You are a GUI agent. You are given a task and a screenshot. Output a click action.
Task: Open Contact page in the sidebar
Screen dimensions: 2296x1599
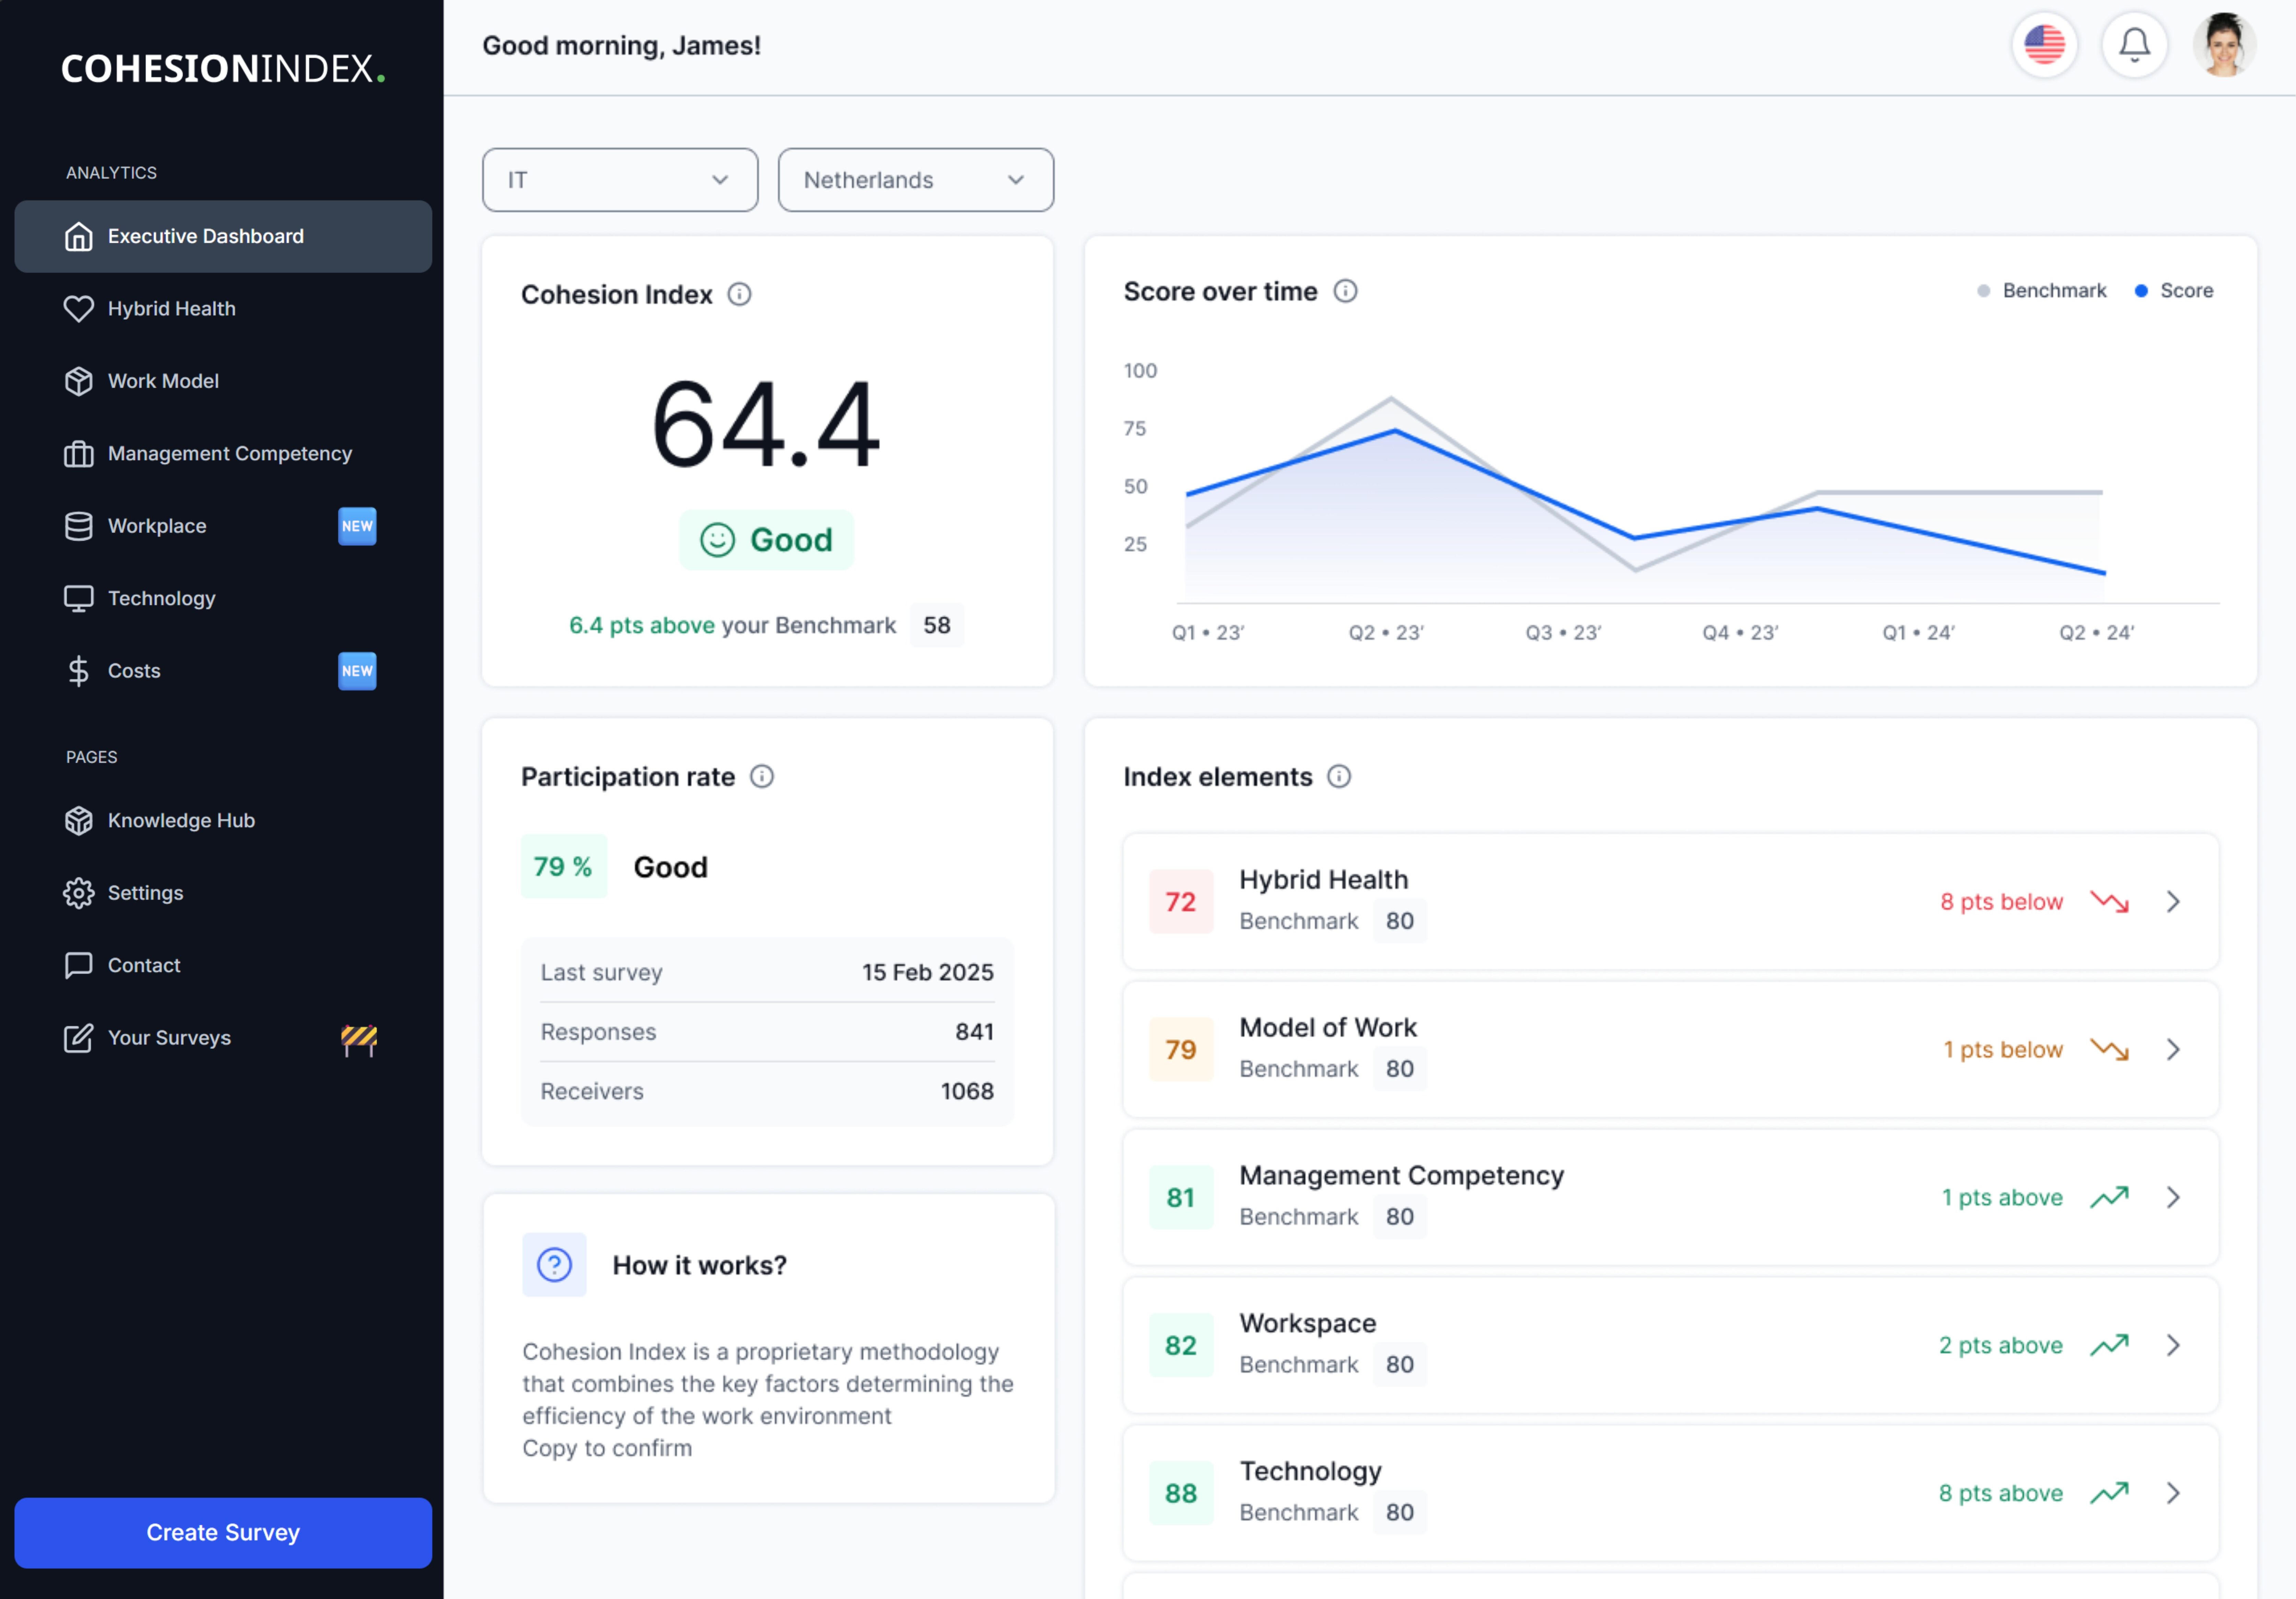223,966
